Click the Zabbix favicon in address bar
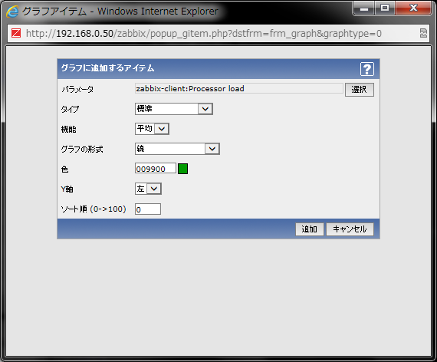This screenshot has width=437, height=362. pos(16,34)
